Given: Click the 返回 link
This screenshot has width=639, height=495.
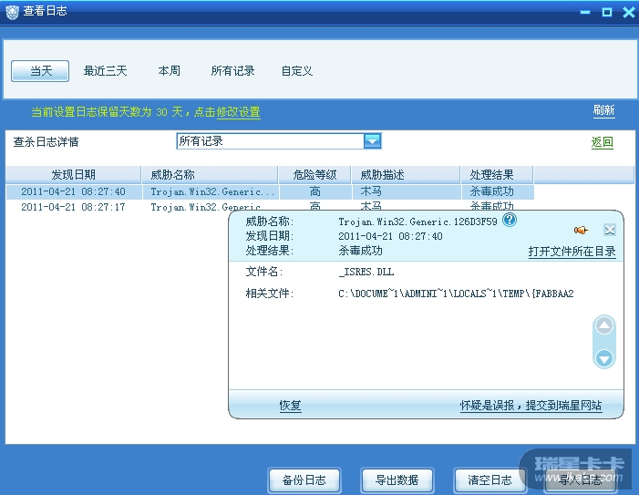Looking at the screenshot, I should (603, 142).
